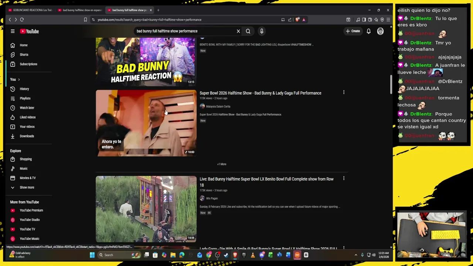
Task: Open Super Bowl 2026 Halftime Show video title
Action: pyautogui.click(x=261, y=93)
